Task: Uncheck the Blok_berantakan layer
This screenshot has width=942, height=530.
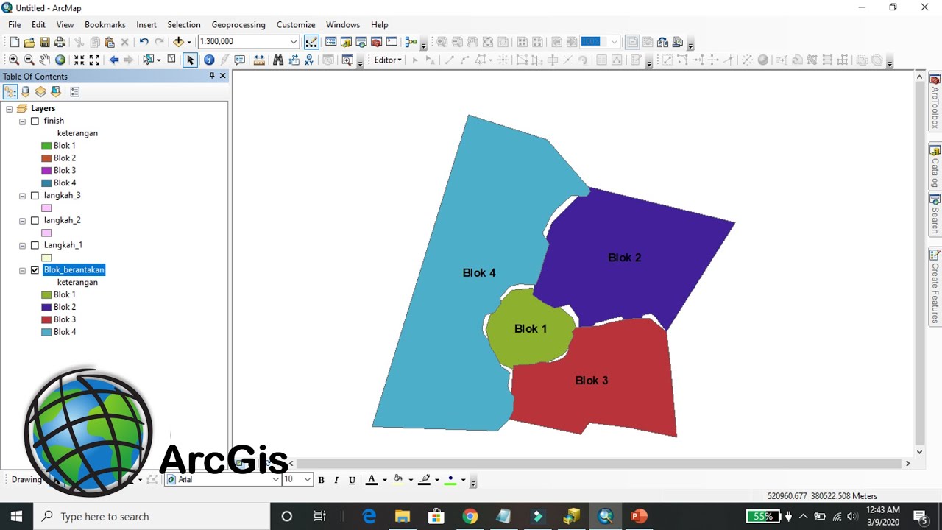Action: click(x=35, y=270)
